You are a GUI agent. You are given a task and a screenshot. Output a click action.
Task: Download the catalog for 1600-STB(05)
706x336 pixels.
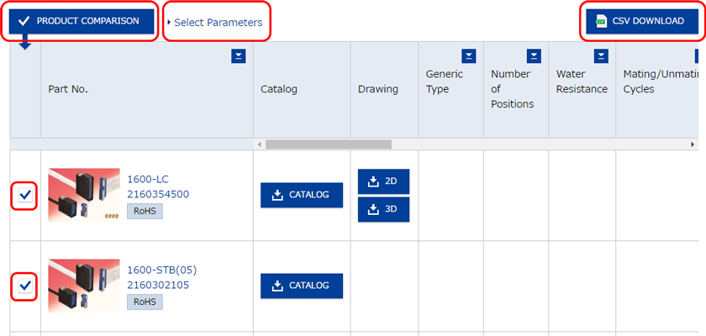point(302,286)
